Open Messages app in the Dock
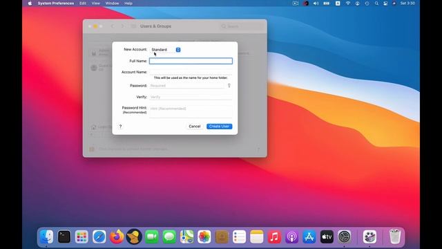 click(169, 237)
